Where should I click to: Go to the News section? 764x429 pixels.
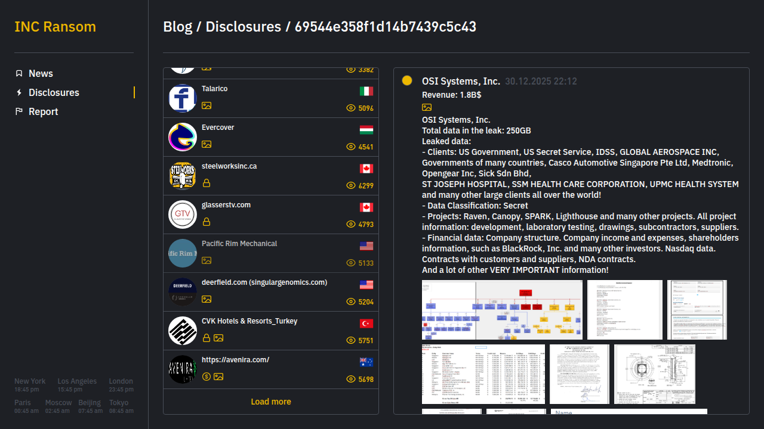click(x=41, y=73)
